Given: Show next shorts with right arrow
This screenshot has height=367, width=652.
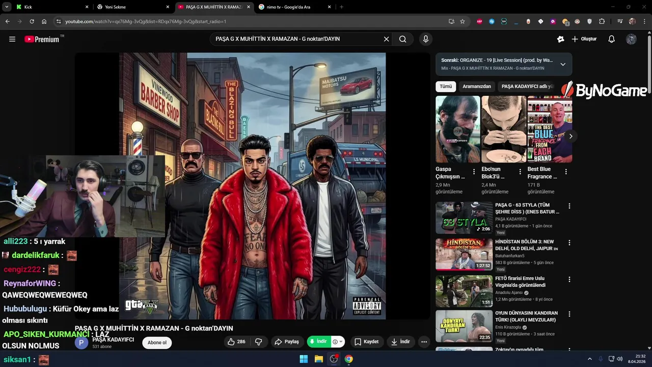Looking at the screenshot, I should (x=570, y=136).
